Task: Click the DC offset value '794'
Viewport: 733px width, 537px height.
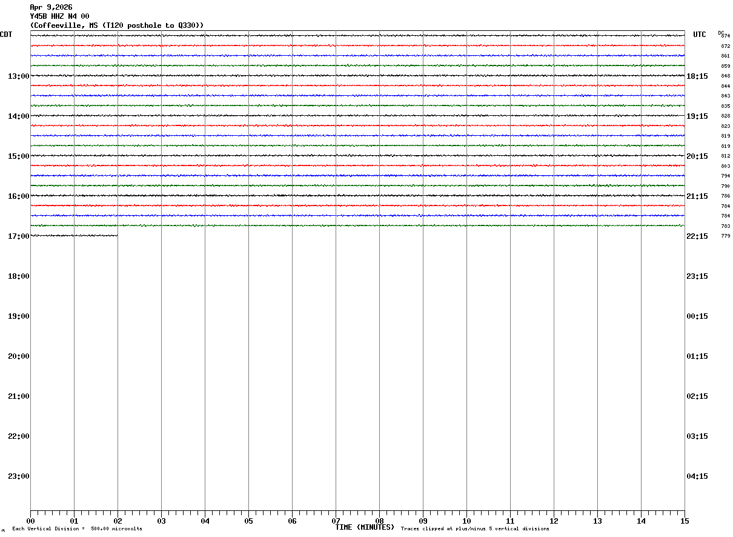Action: [x=726, y=176]
